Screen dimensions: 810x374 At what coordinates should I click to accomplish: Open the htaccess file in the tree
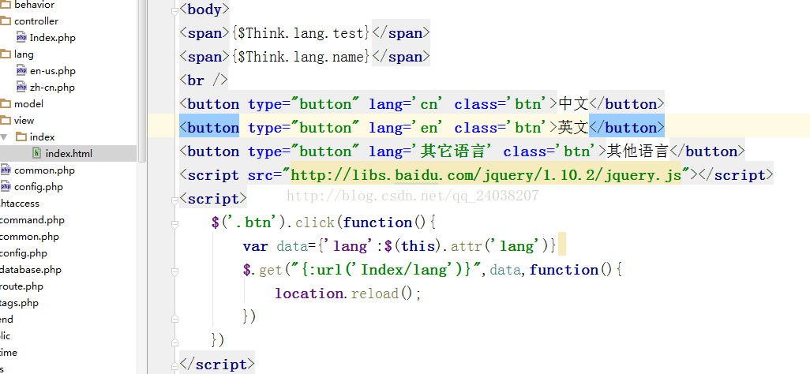pyautogui.click(x=20, y=204)
